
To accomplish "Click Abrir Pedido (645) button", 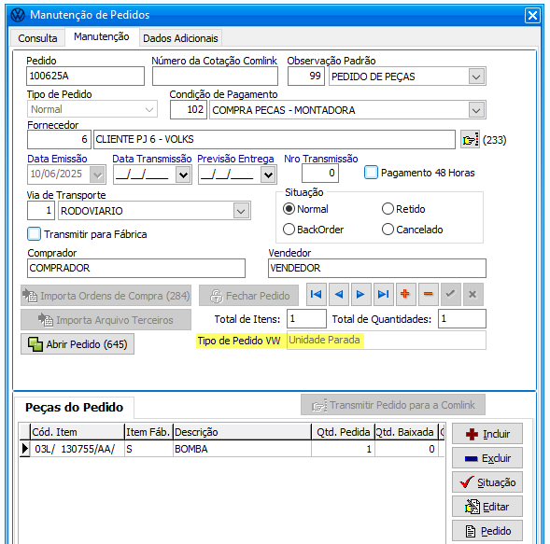I will coord(78,344).
